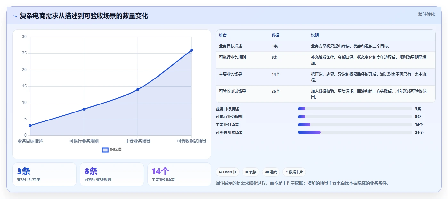Click the 业务目标描述 x-axis label
Image resolution: width=448 pixels, height=199 pixels.
(30, 141)
